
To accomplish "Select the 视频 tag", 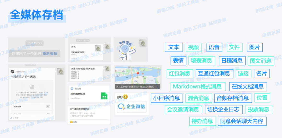I will point(193,47).
